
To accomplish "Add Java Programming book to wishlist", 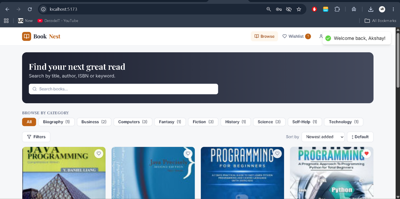I will (x=99, y=153).
